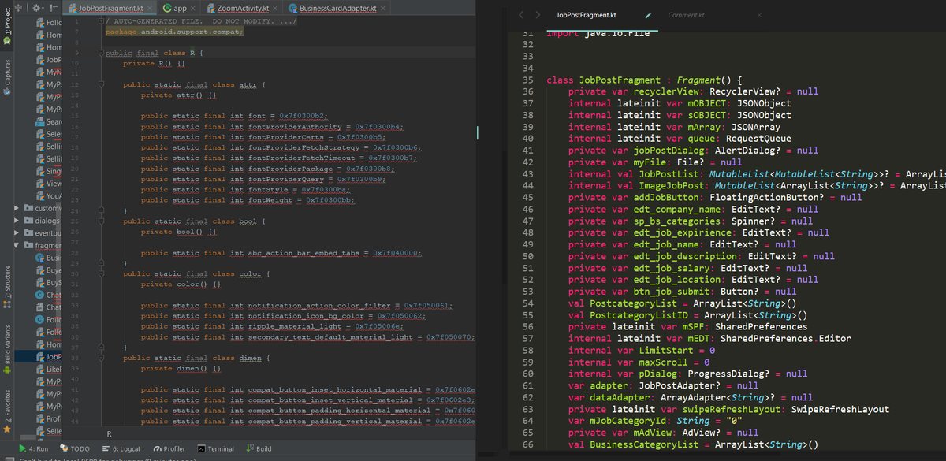Expand the dialogs folder in project tree

18,221
